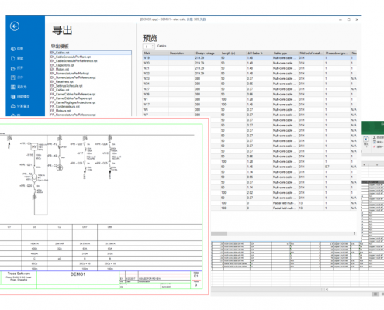Select row W21 in preview table

pyautogui.click(x=250, y=68)
